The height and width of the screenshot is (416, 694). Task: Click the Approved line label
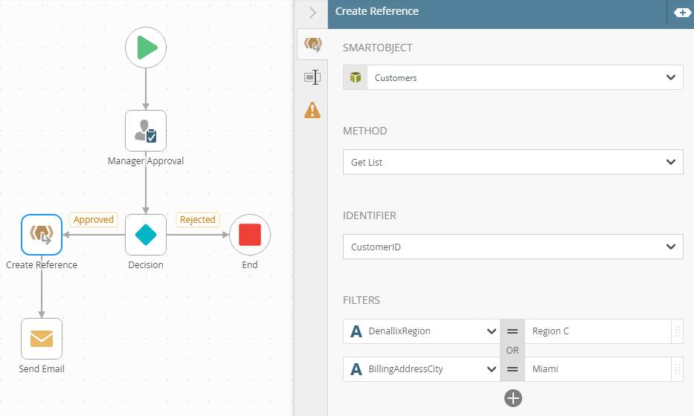[94, 220]
